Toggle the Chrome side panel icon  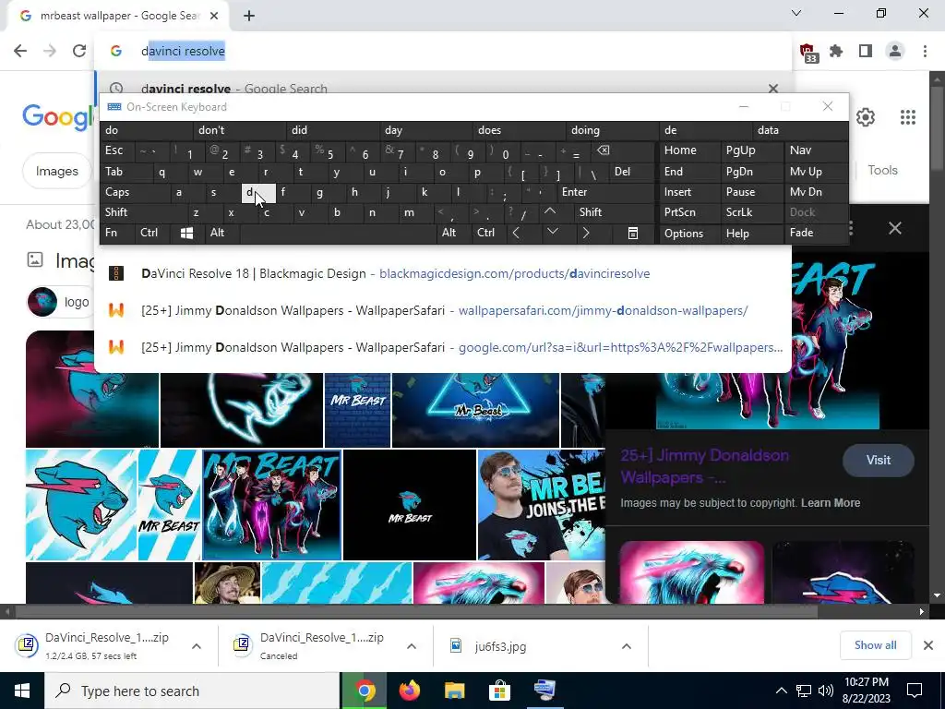pos(866,52)
